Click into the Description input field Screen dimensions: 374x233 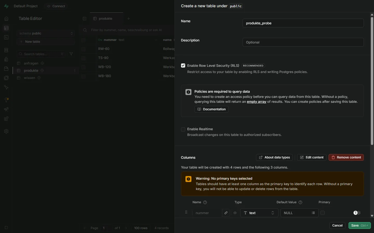[x=303, y=42]
